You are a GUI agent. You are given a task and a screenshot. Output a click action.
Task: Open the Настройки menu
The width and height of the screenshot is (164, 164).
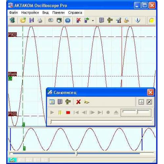pyautogui.click(x=30, y=12)
